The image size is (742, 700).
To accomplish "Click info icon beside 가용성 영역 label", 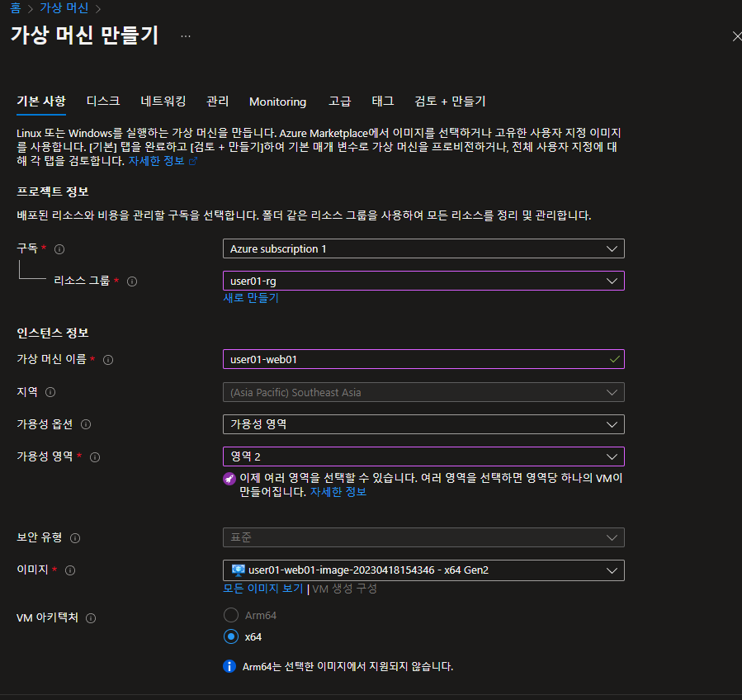I will pyautogui.click(x=95, y=456).
